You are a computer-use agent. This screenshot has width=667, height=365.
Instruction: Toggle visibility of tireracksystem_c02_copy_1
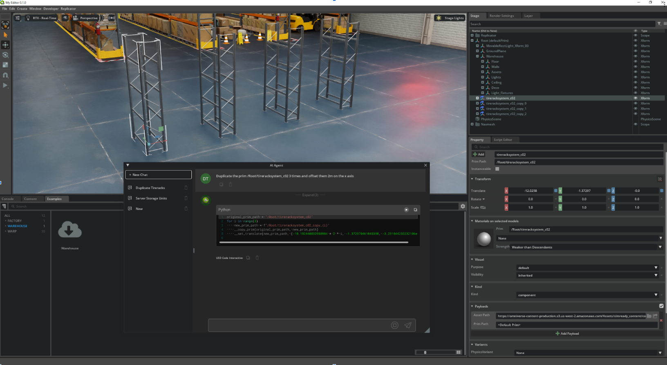(635, 109)
